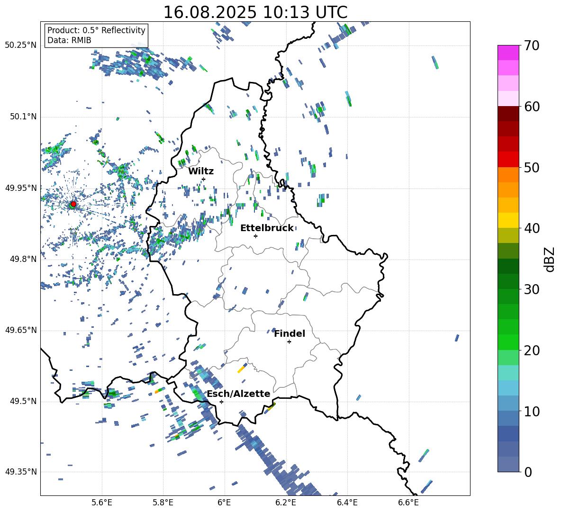
Task: Click the Wiltz city label
Action: 201,171
